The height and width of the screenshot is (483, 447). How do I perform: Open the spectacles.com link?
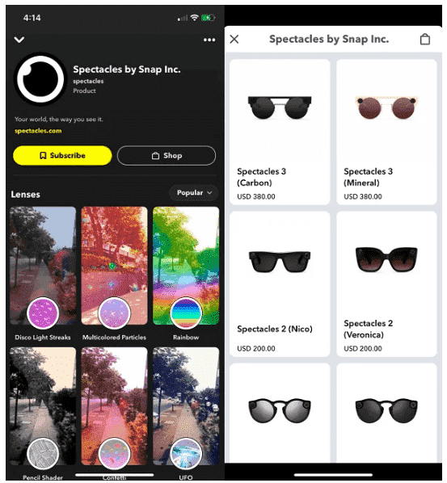tap(38, 131)
